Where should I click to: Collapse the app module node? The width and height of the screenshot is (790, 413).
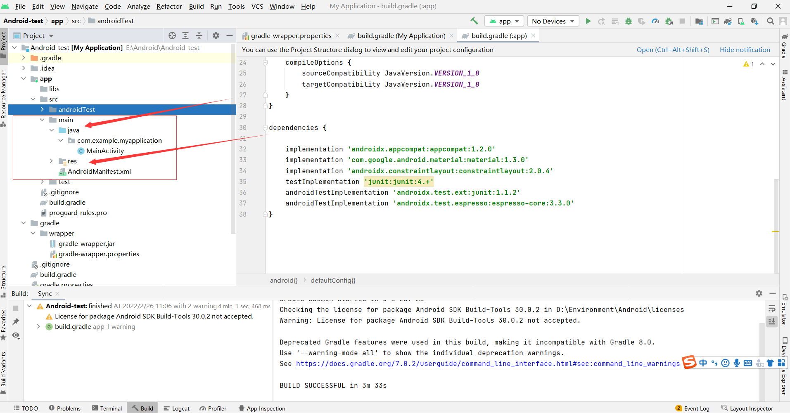click(x=24, y=78)
